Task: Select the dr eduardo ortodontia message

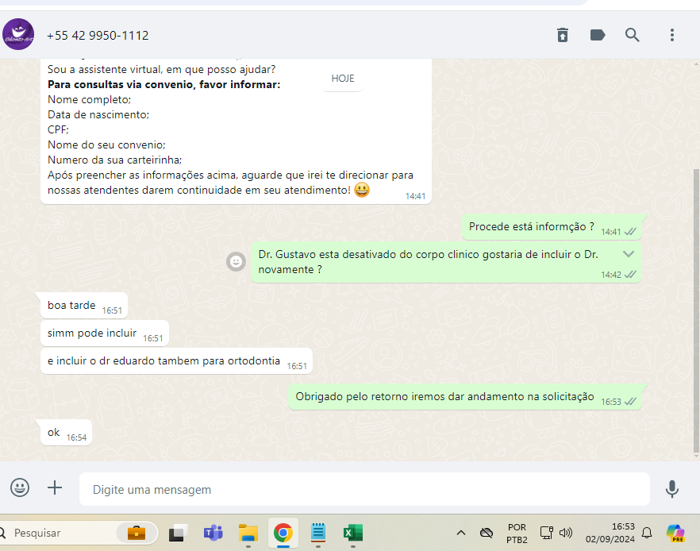Action: coord(176,360)
